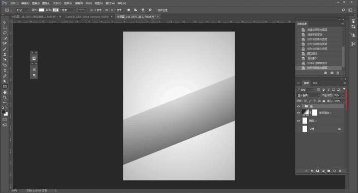Screen dimensions: 358x193
Task: Toggle visibility of 图层 1 layer
Action: point(298,121)
